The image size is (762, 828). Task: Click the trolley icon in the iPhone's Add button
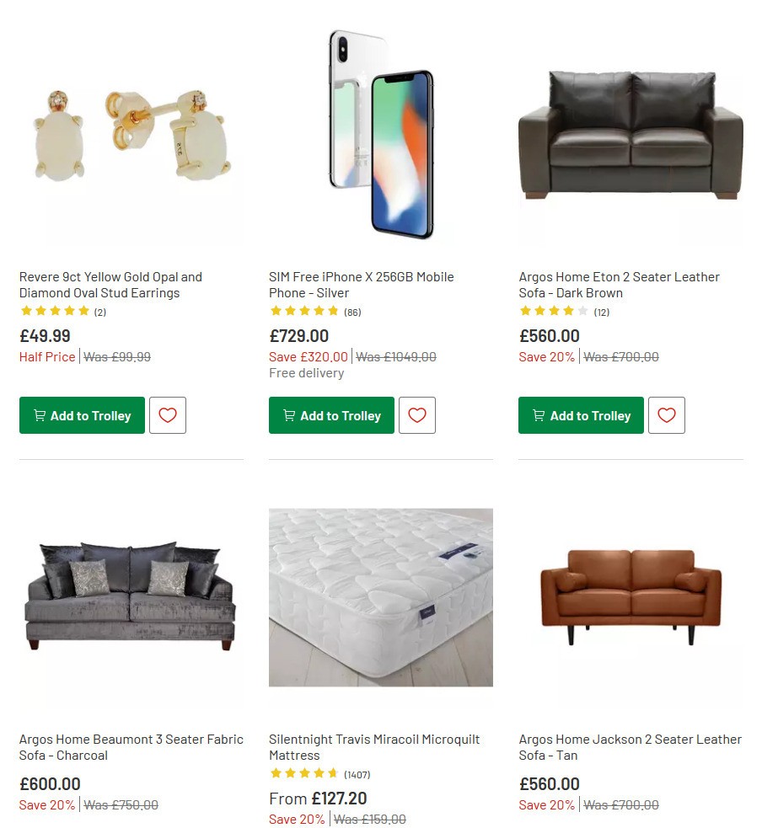288,415
